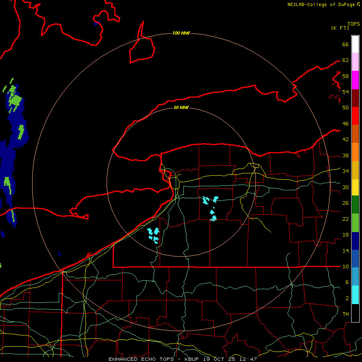
Task: Click the 18 legend value
Action: pos(346,235)
